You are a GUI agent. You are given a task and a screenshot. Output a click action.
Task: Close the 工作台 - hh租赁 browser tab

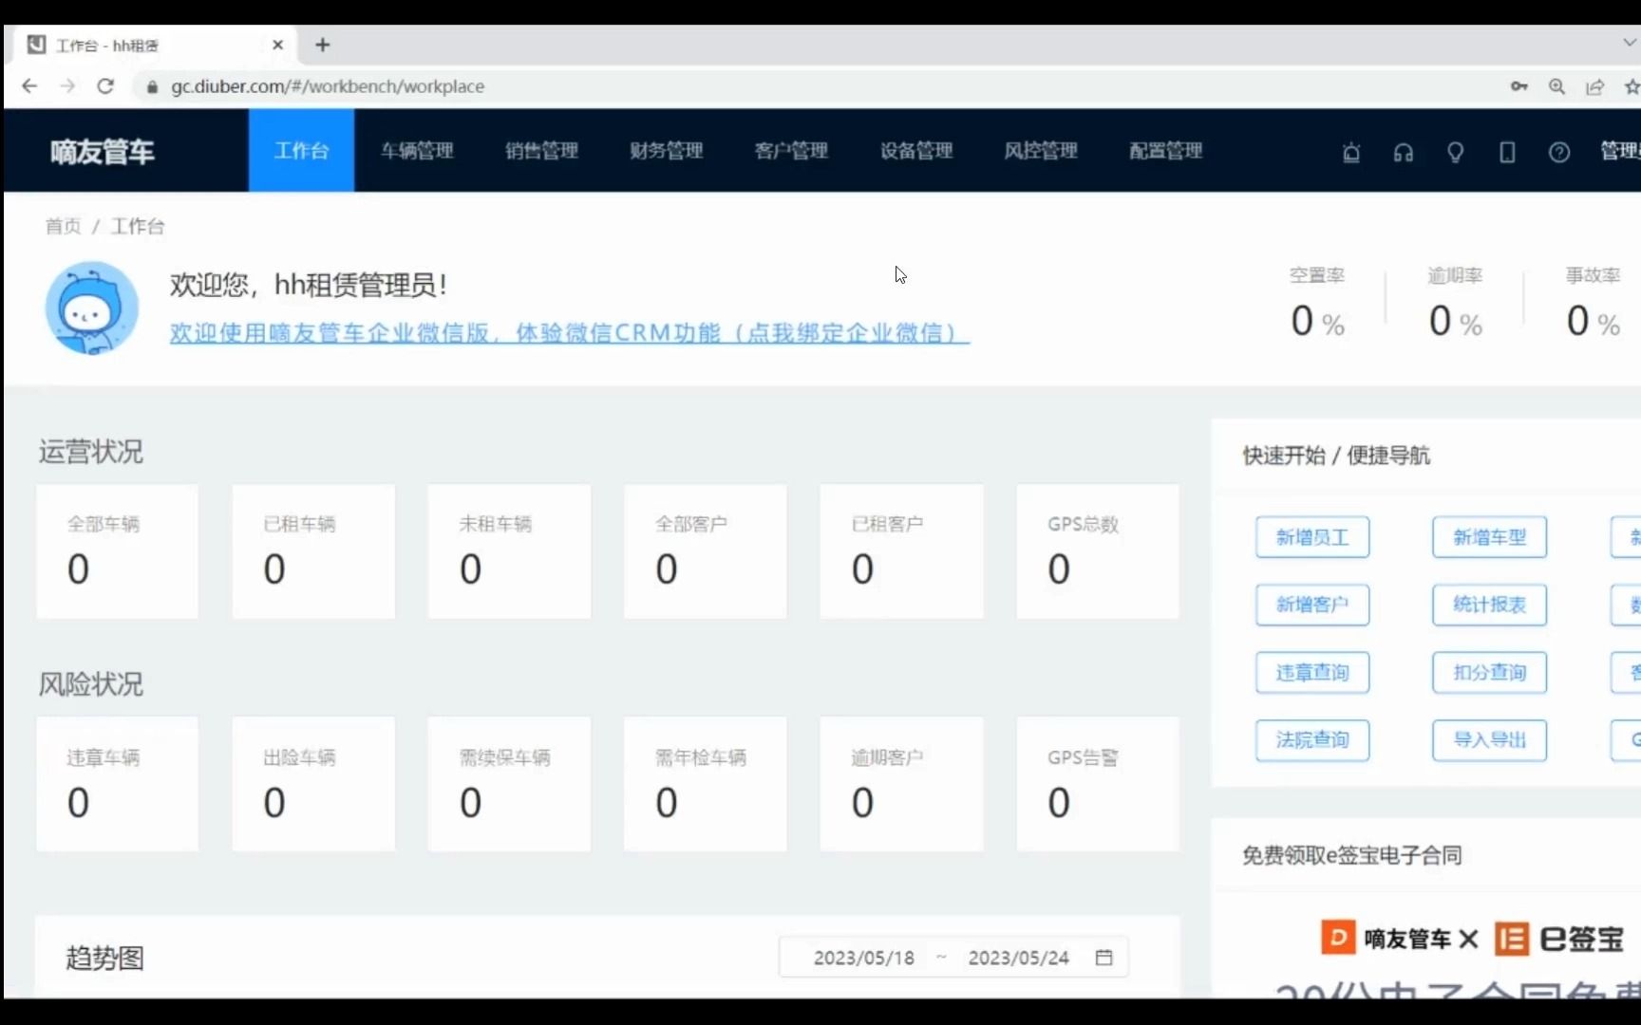tap(277, 45)
